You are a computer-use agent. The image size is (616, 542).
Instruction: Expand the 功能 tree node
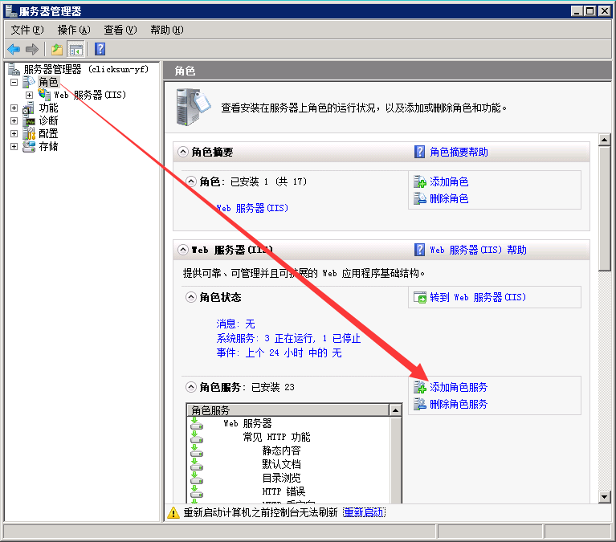pos(14,108)
